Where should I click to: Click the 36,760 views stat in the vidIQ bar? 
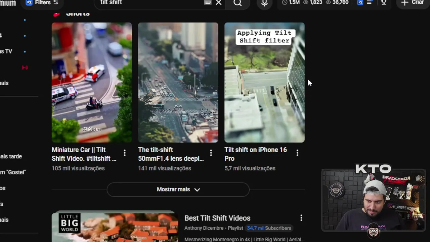point(337,2)
